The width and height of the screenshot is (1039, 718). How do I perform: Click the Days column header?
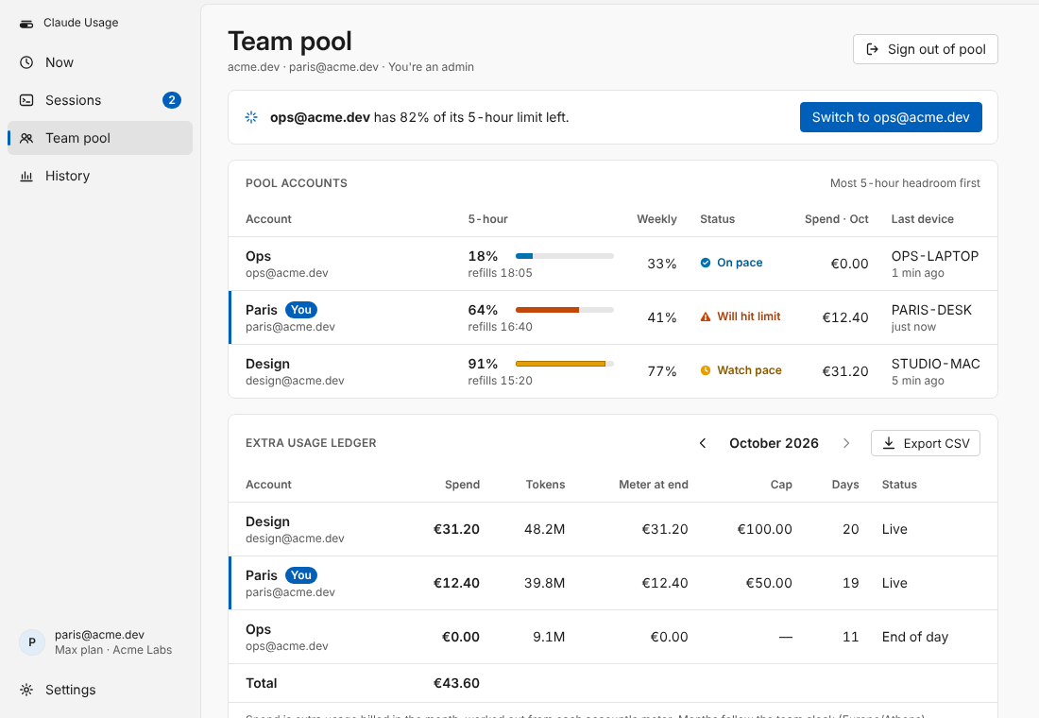point(845,484)
